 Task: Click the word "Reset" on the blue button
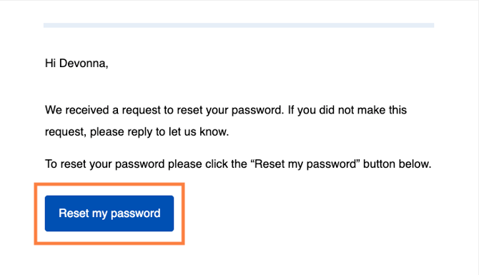pyautogui.click(x=74, y=213)
